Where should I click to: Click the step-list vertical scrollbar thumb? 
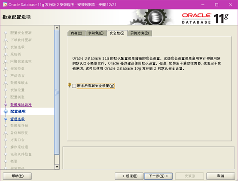click(x=57, y=92)
